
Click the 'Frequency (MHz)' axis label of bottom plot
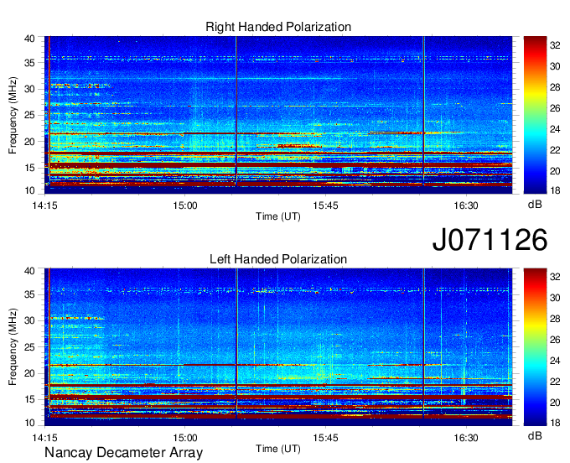[x=13, y=347]
